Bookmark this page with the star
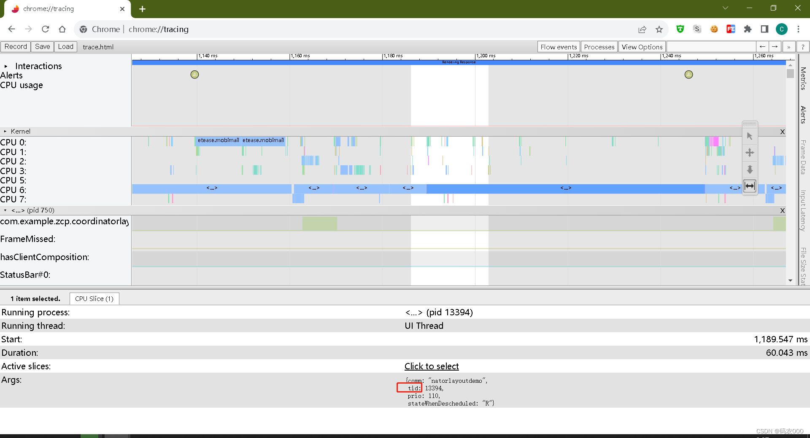 pyautogui.click(x=659, y=29)
